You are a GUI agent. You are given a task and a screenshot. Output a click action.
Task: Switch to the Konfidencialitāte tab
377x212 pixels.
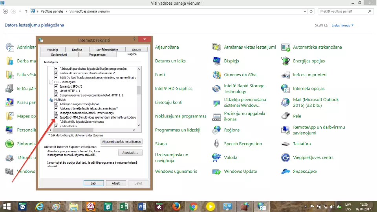point(107,49)
